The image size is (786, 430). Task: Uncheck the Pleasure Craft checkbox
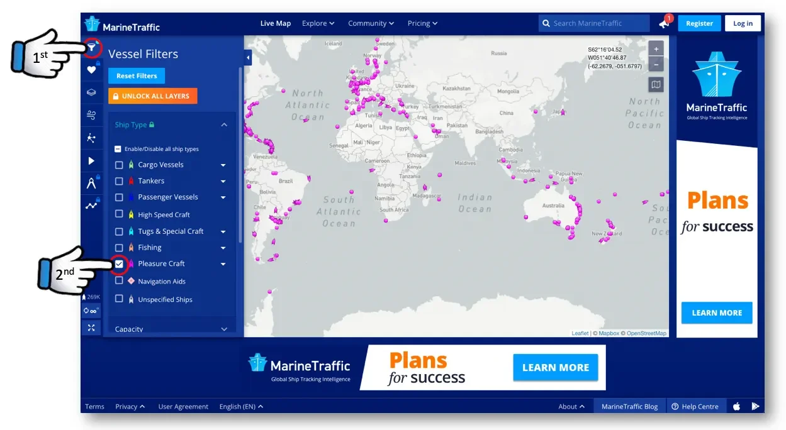tap(119, 264)
